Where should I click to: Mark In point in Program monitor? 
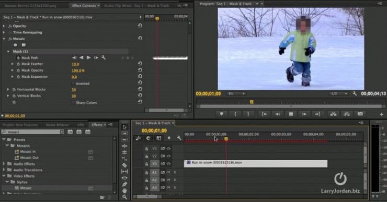coord(235,114)
